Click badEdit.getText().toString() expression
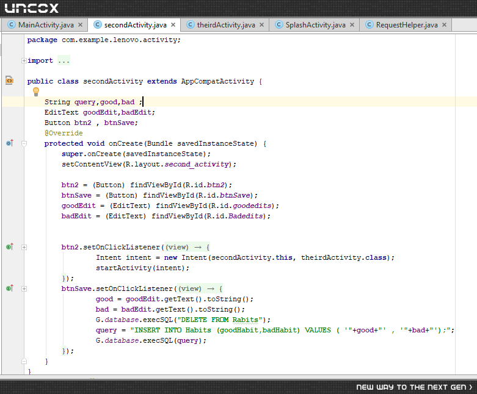This screenshot has height=394, width=477. pyautogui.click(x=181, y=310)
